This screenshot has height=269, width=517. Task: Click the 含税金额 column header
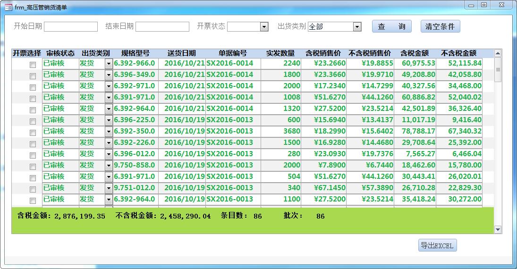[414, 53]
